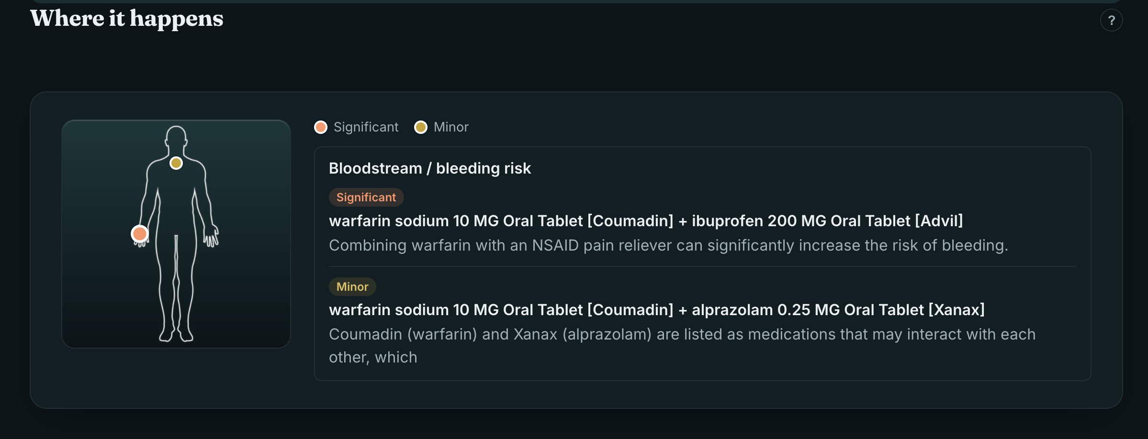Click the yellow Minor legend dot
1148x439 pixels.
pyautogui.click(x=421, y=127)
